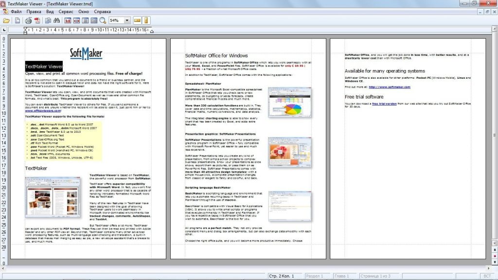This screenshot has height=280, width=498.
Task: Open the Правка menu
Action: pyautogui.click(x=34, y=12)
